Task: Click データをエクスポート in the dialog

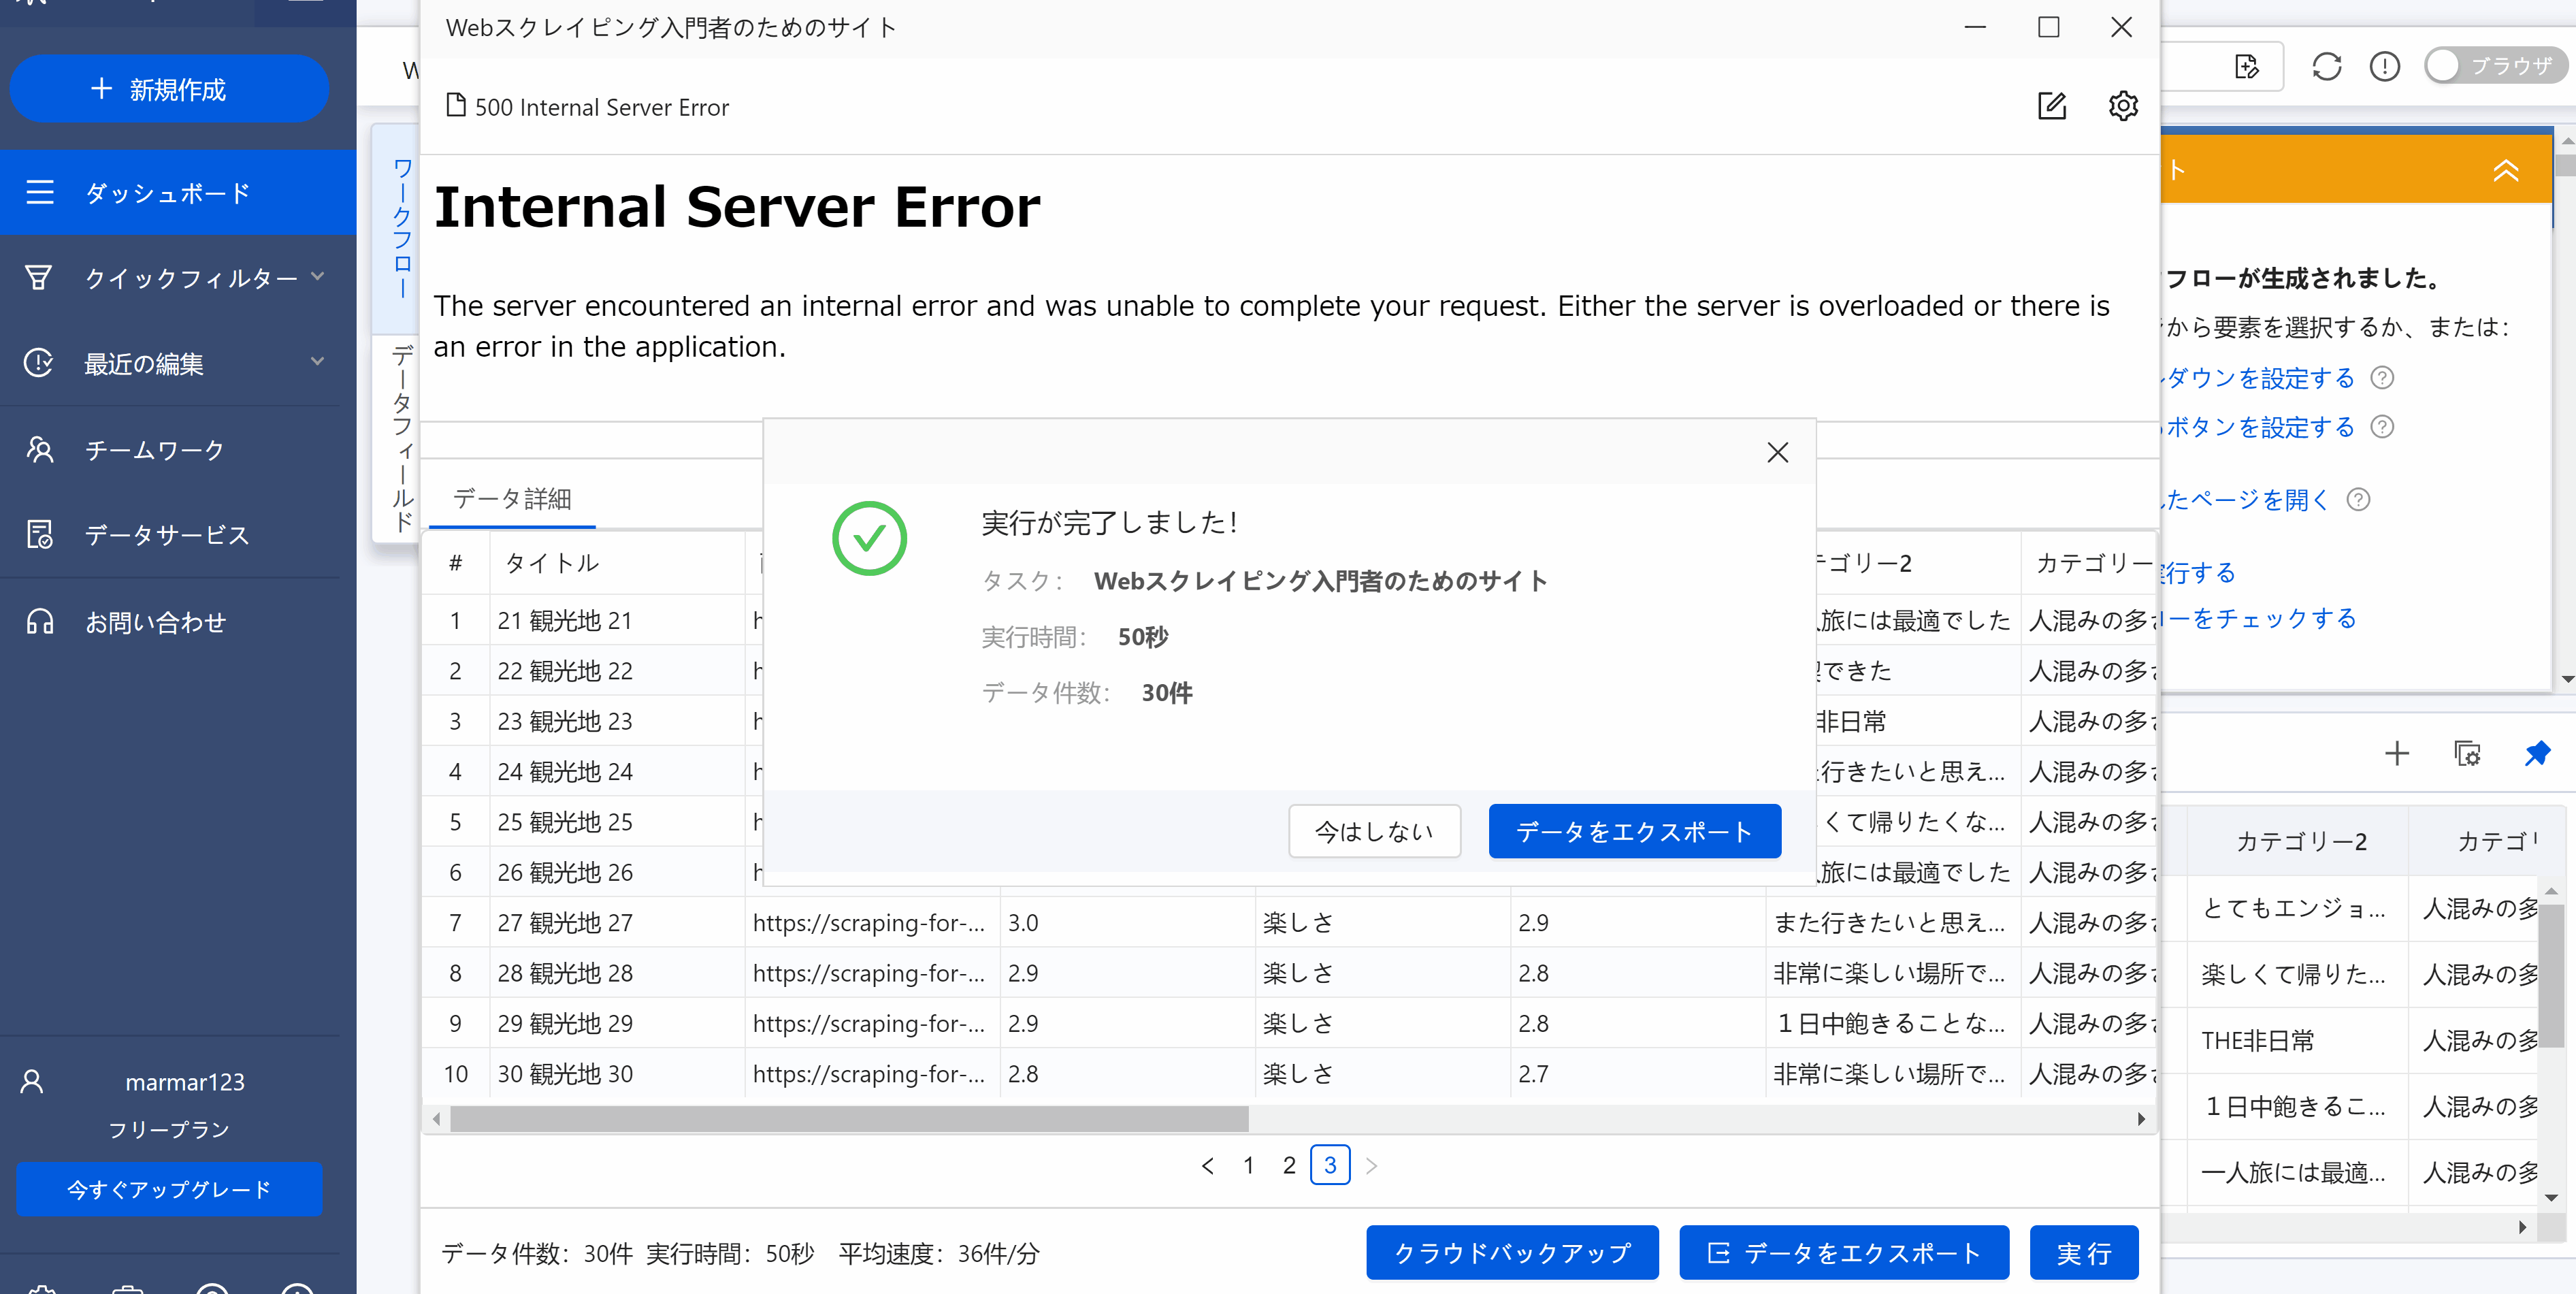Action: coord(1633,831)
